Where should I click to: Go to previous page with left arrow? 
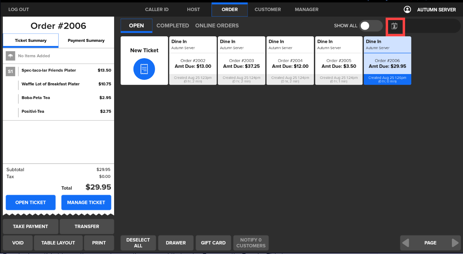coord(405,243)
